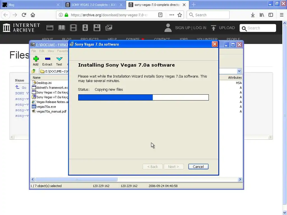Open the Images icon in Archive navbar
Viewport: 287px width, 215px height.
pos(109,28)
